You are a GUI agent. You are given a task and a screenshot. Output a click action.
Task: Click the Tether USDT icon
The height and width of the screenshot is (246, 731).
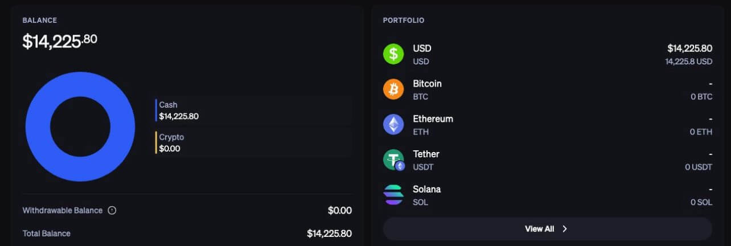point(393,160)
